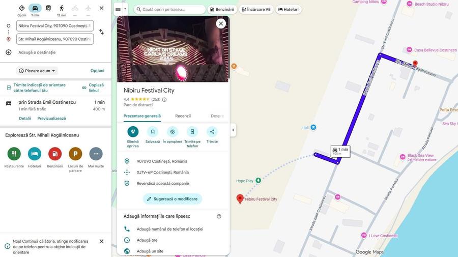458x257 pixels.
Task: Click Casa Bellevue Costinești marker
Action: point(410,50)
